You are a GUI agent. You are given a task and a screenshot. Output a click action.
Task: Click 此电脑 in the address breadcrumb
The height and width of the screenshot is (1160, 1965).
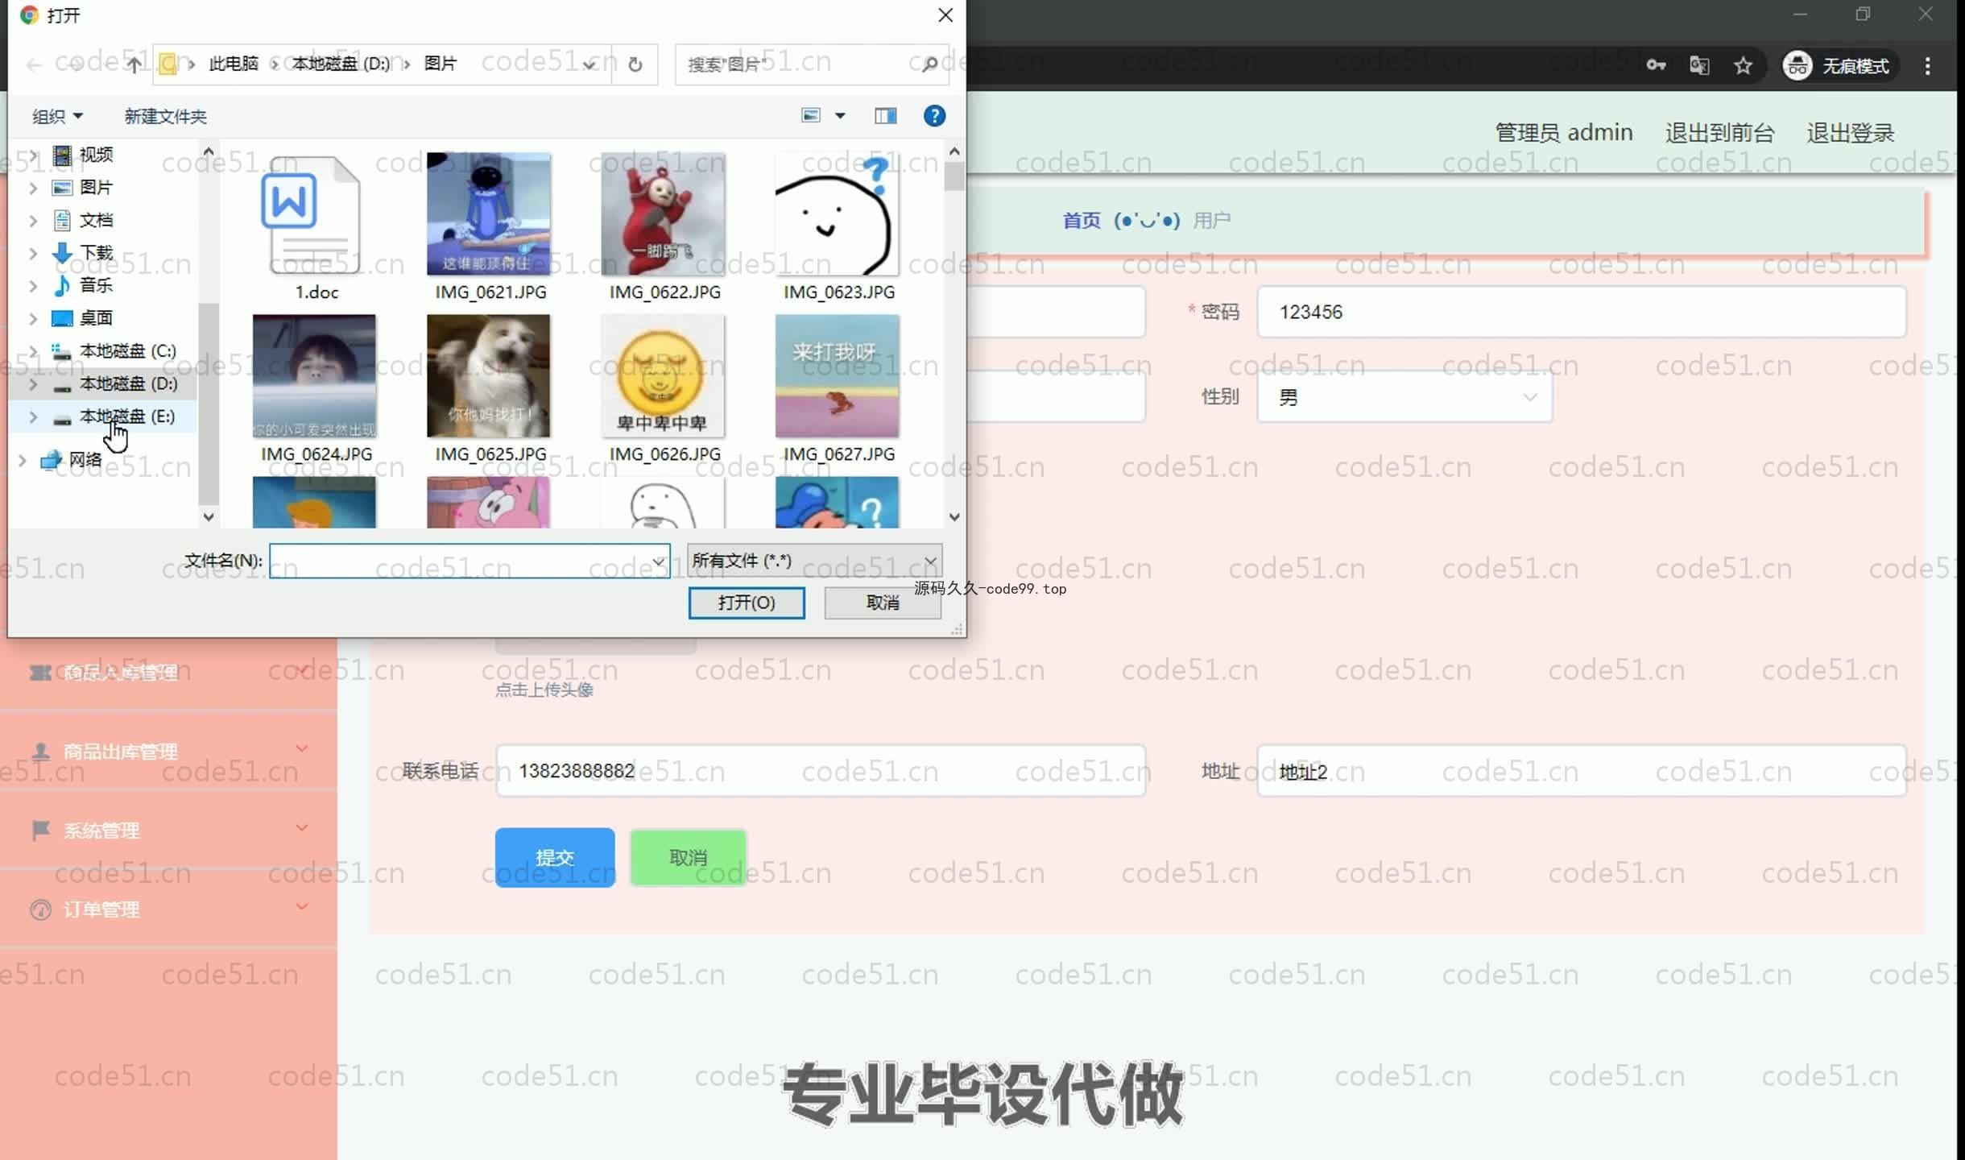click(234, 64)
